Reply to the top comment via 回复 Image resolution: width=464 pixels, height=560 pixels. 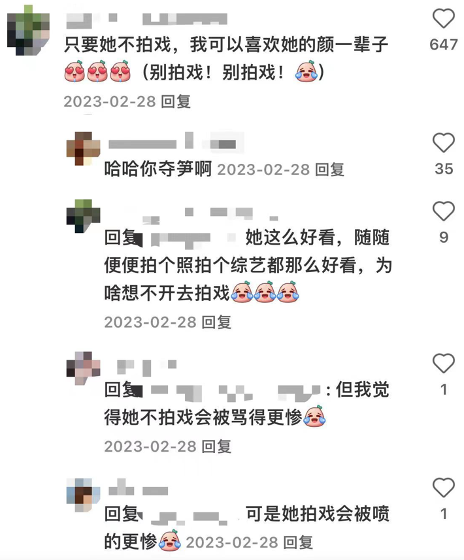tap(176, 102)
